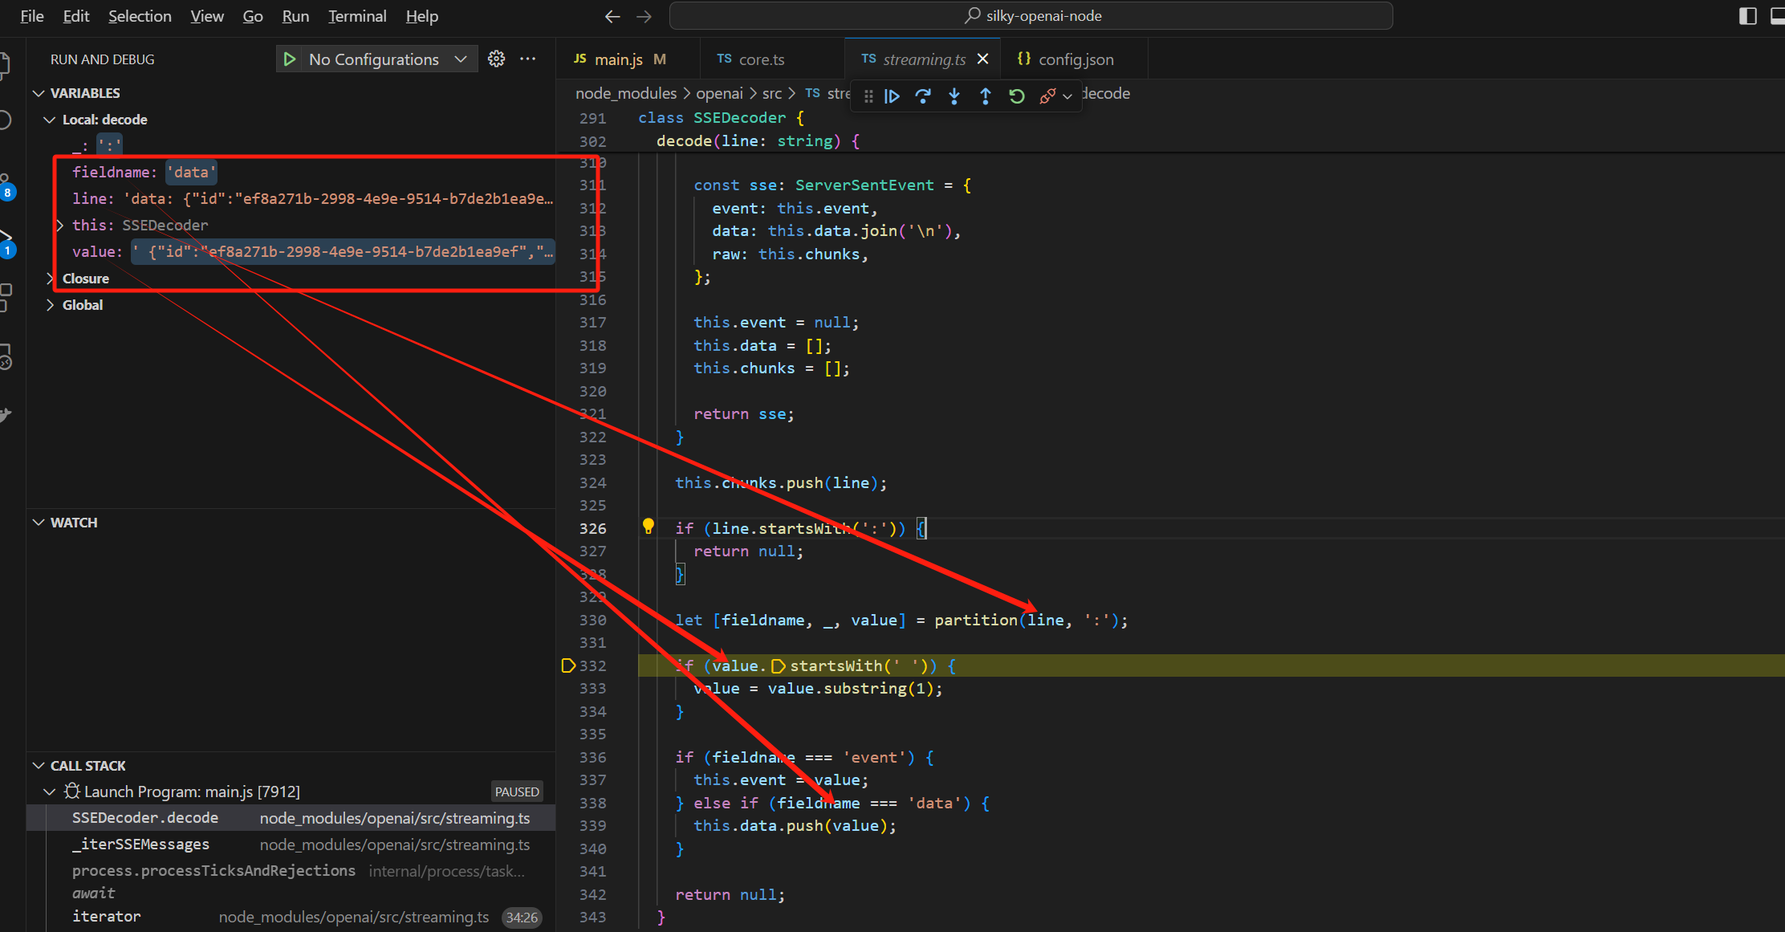This screenshot has width=1785, height=932.
Task: Select the process.processTicksAndRejections stack frame
Action: pos(291,871)
